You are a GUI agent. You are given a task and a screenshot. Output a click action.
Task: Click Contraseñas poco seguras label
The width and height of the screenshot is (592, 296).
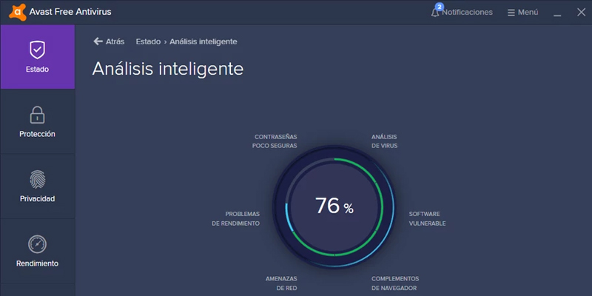(x=275, y=141)
